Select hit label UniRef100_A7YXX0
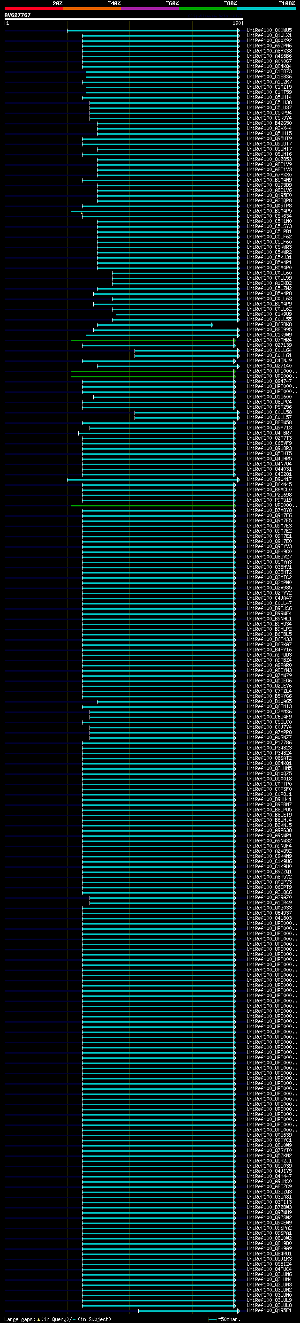 pos(269,175)
